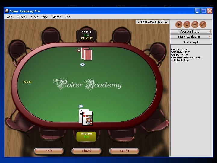Click the pot amount text
Viewport: 217px width, 163px height.
point(27,82)
